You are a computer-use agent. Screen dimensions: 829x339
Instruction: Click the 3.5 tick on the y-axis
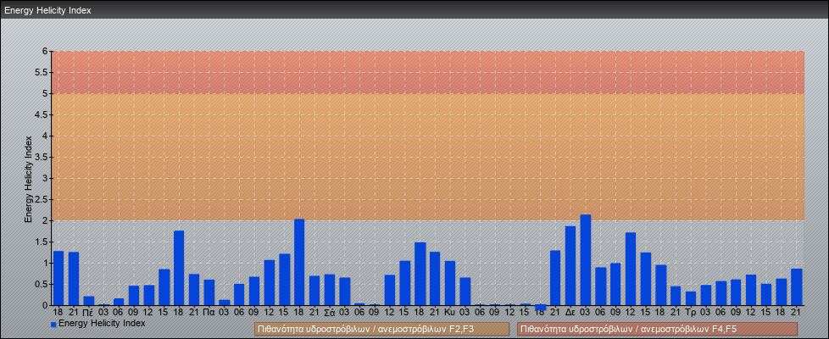pyautogui.click(x=43, y=157)
